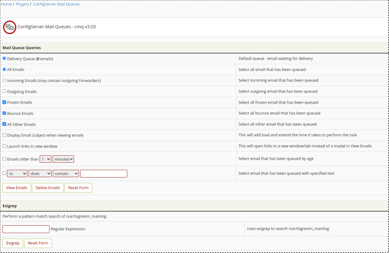Enable Display Email Subject when viewing emails

click(5, 135)
